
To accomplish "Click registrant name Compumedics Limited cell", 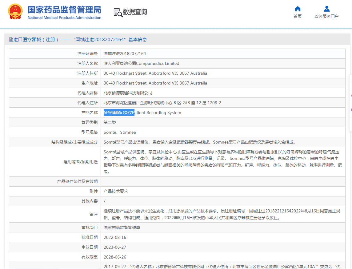I will (142, 64).
